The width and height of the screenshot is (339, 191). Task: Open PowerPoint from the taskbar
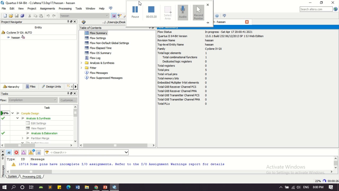tap(105, 187)
